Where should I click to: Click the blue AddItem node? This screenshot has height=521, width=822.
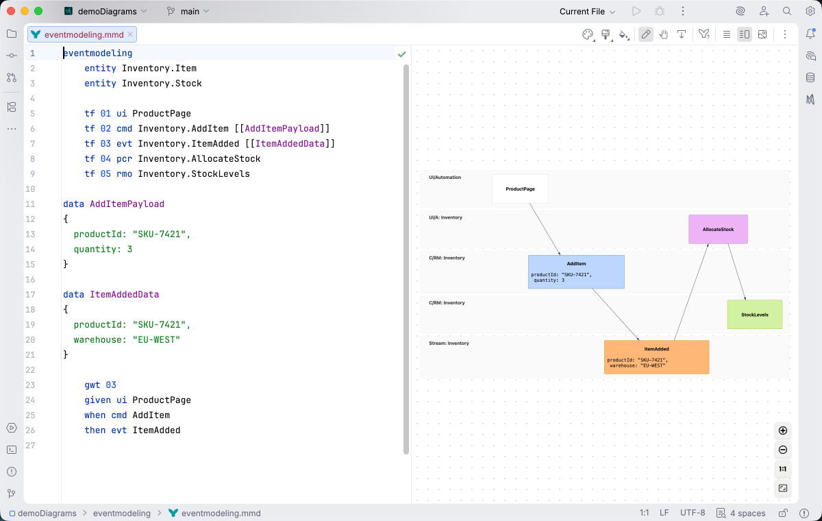tap(576, 271)
